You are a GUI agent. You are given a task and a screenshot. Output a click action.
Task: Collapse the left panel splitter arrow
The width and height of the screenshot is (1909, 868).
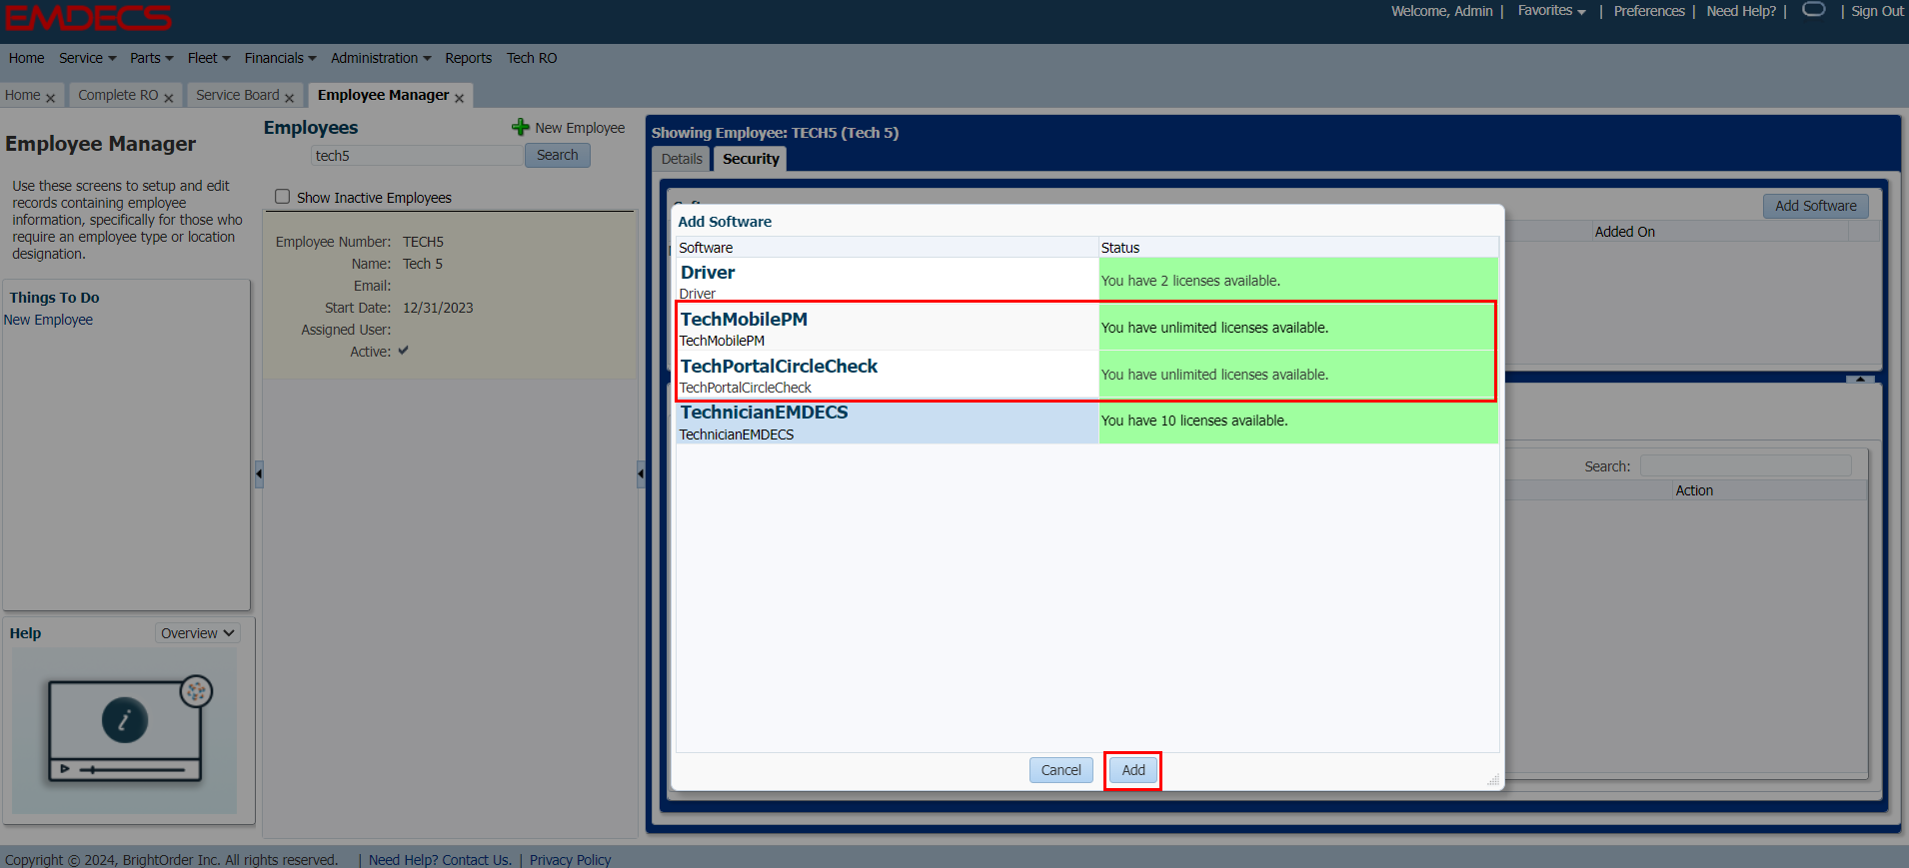(259, 473)
